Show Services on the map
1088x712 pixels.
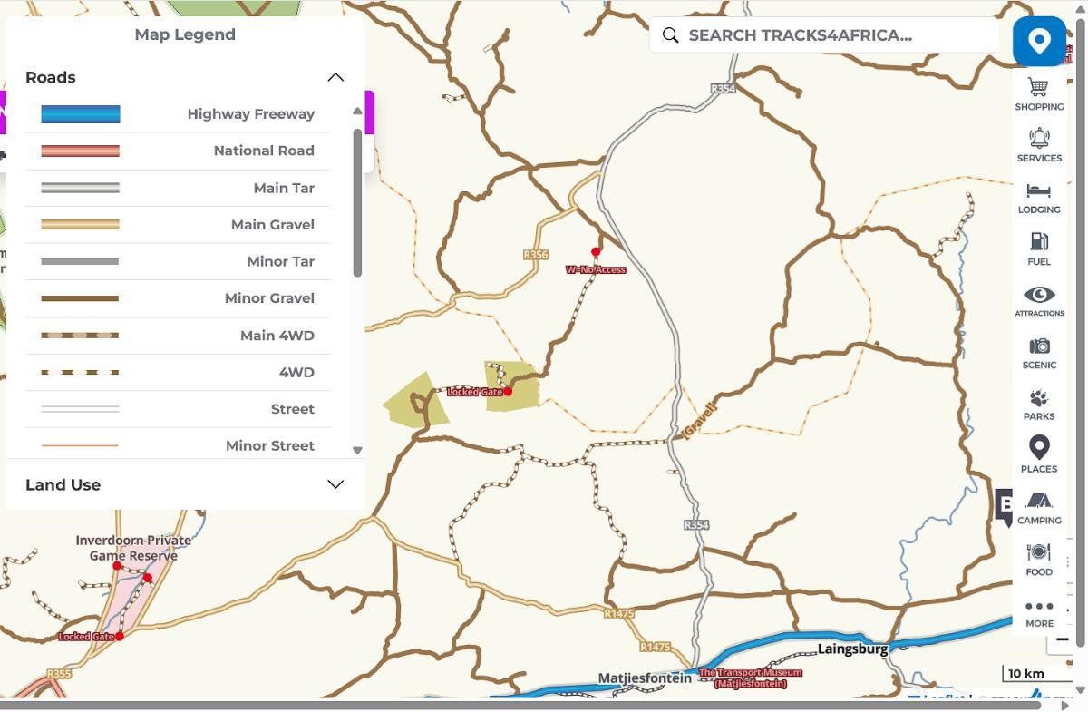1039,145
